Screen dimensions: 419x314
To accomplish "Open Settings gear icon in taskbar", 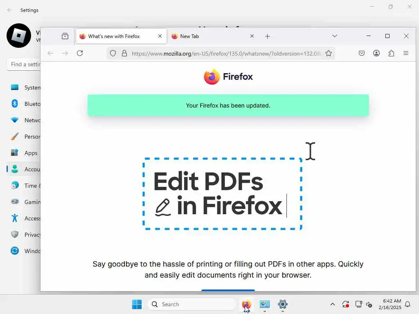I will click(x=282, y=304).
